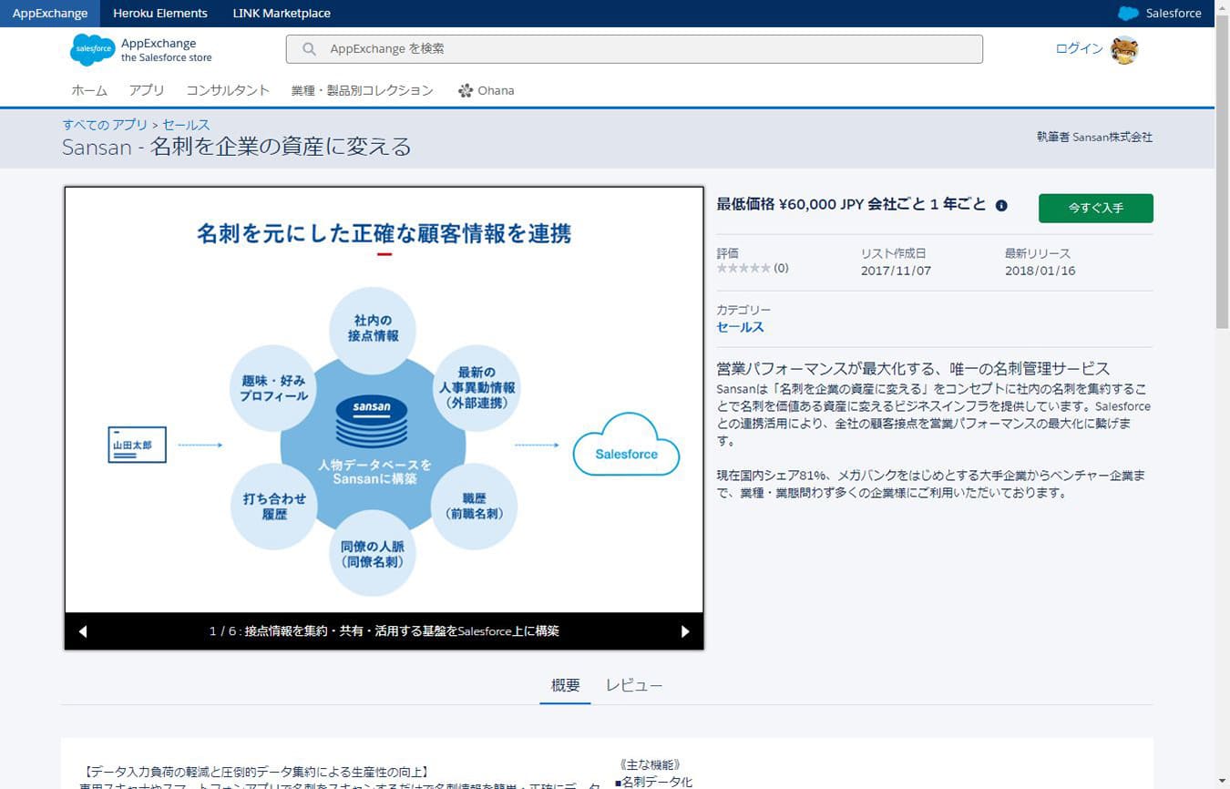The height and width of the screenshot is (789, 1230).
Task: Click the release date 2018/01/16
Action: (x=1040, y=271)
